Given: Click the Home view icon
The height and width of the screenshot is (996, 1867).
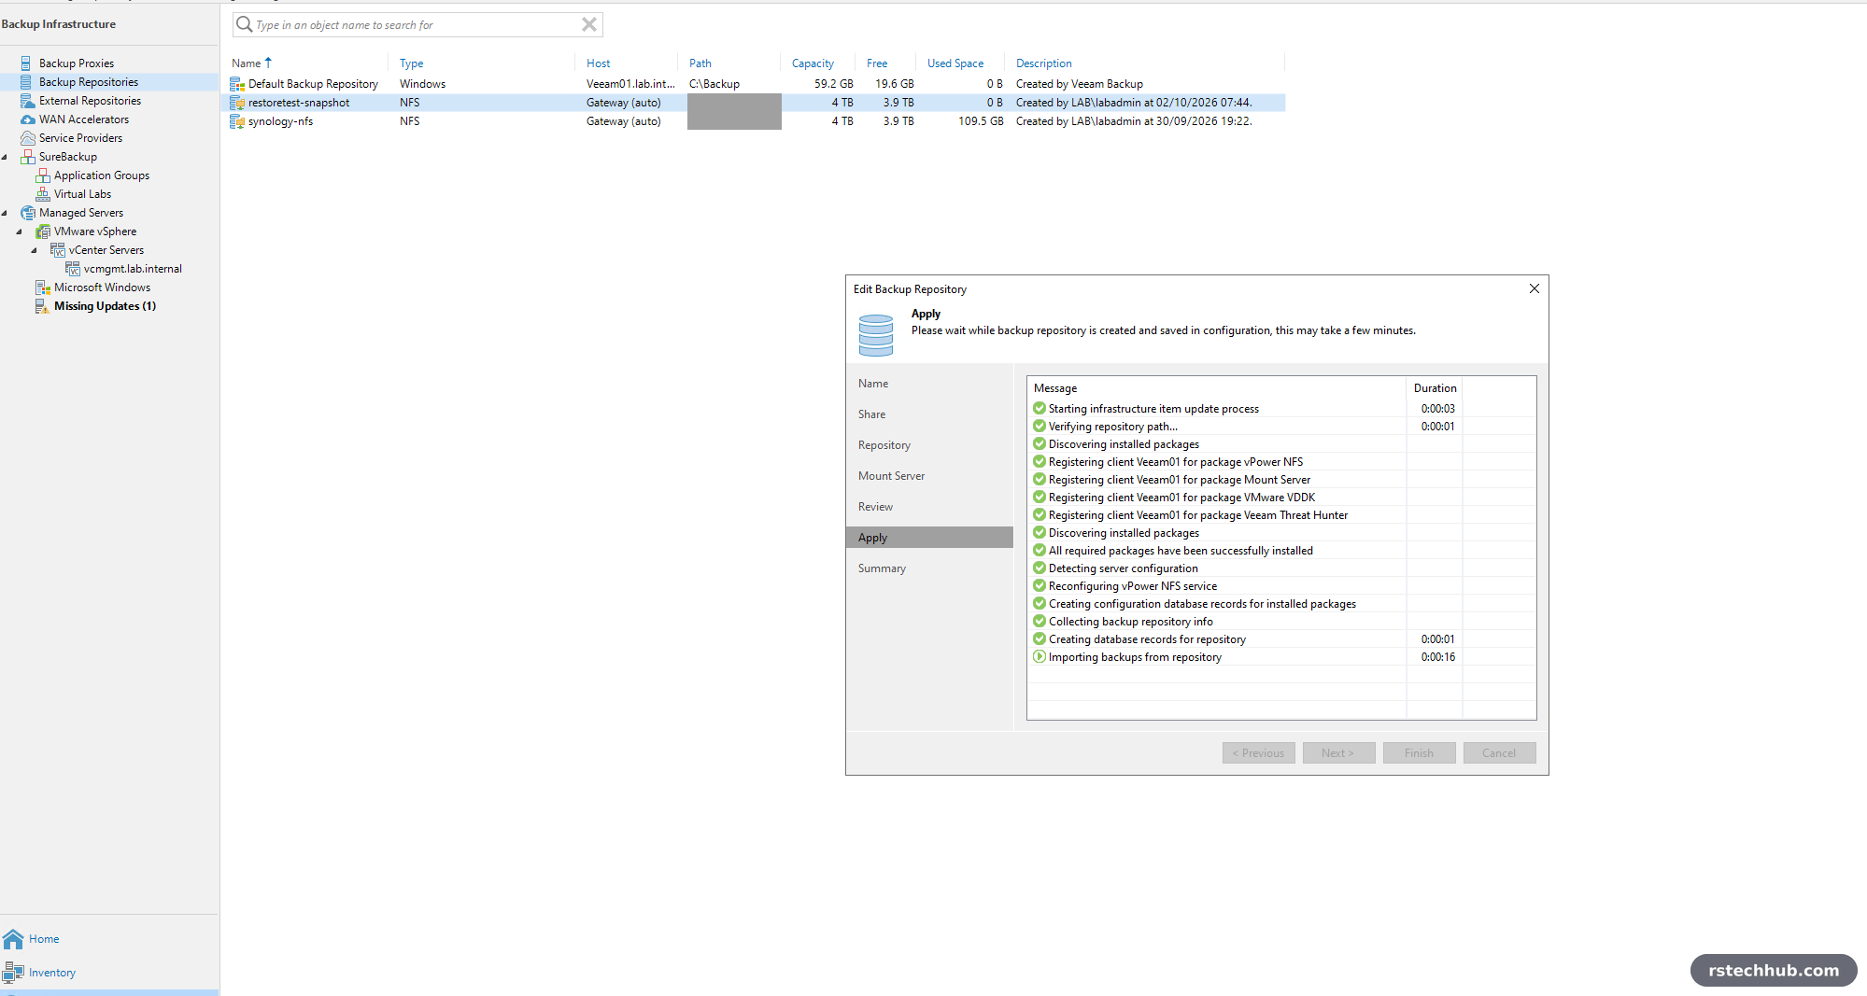Looking at the screenshot, I should [13, 939].
